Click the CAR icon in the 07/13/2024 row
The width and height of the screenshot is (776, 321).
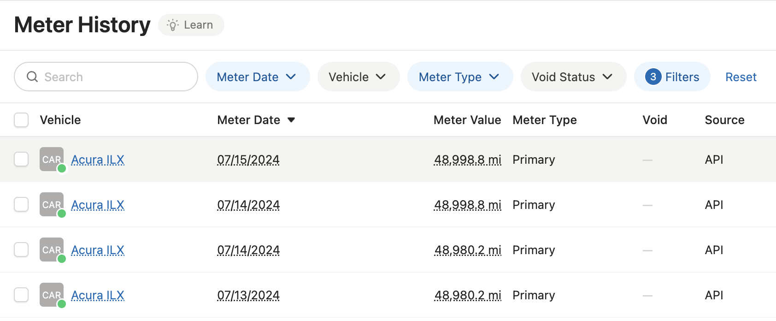point(51,295)
